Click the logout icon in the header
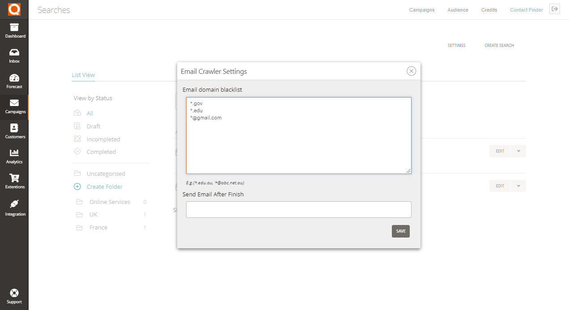Screen dimensions: 569x310 [554, 9]
